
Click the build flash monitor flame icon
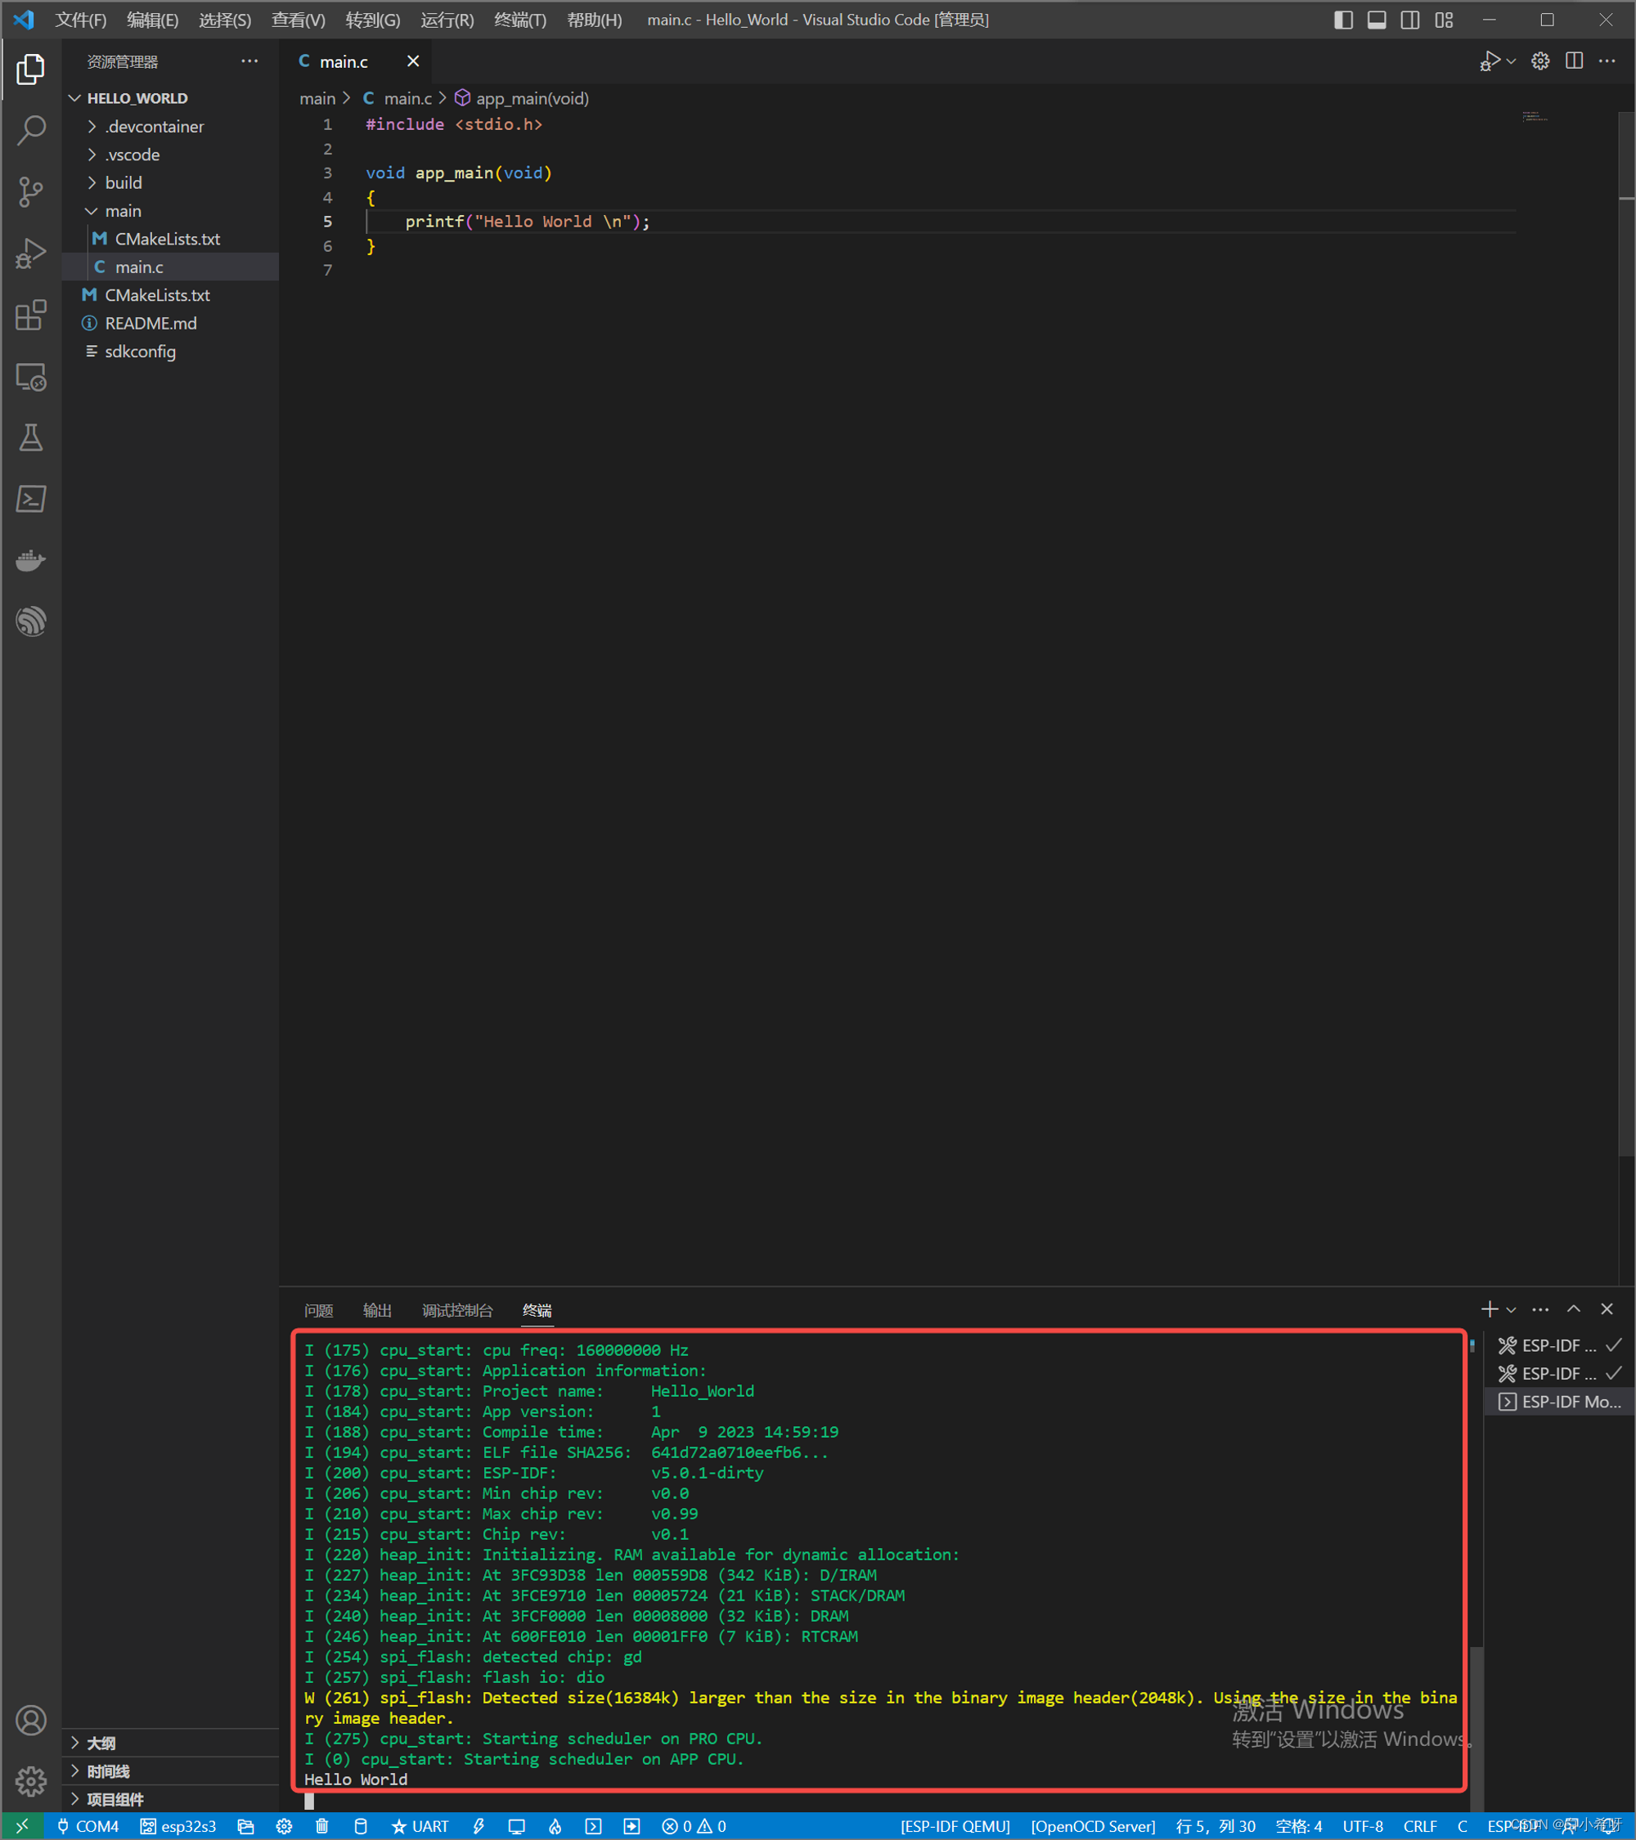tap(555, 1825)
